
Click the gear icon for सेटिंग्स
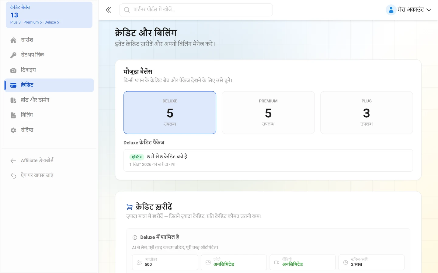point(13,130)
